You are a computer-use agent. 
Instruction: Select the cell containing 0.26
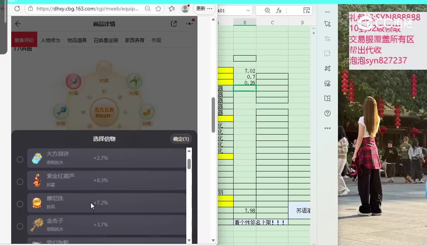pos(245,82)
